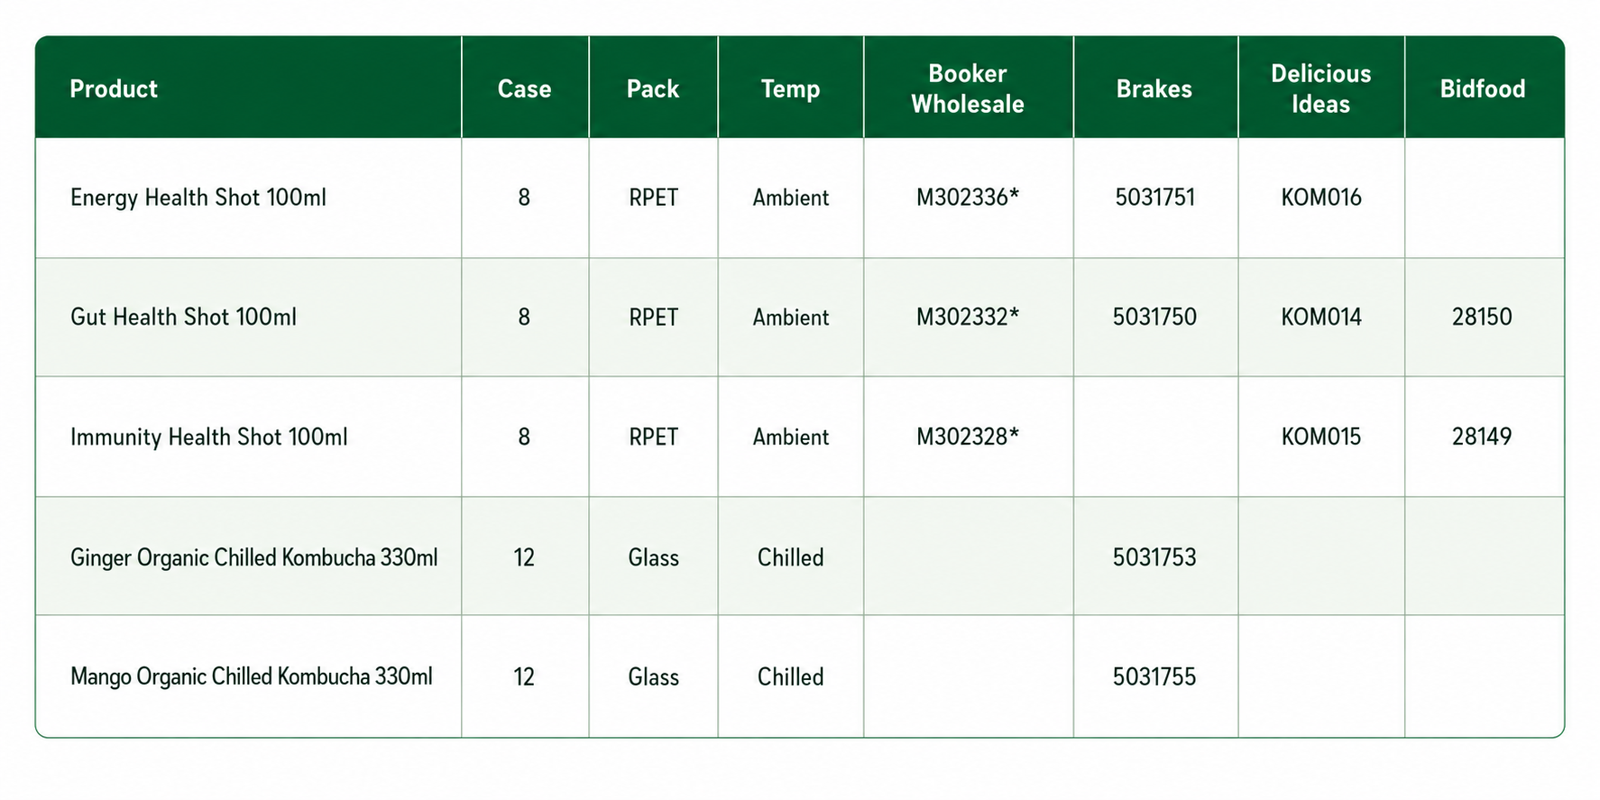Screen dimensions: 1600x800
Task: Select Energy Health Shot 100ml product cell
Action: tap(198, 197)
